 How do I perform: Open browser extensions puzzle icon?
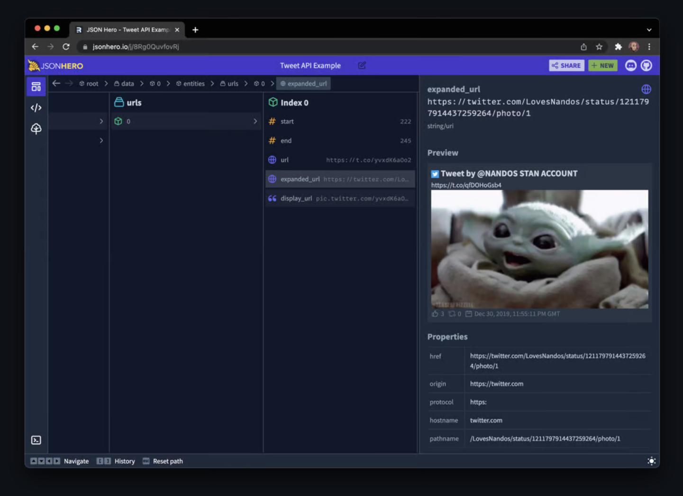(618, 46)
